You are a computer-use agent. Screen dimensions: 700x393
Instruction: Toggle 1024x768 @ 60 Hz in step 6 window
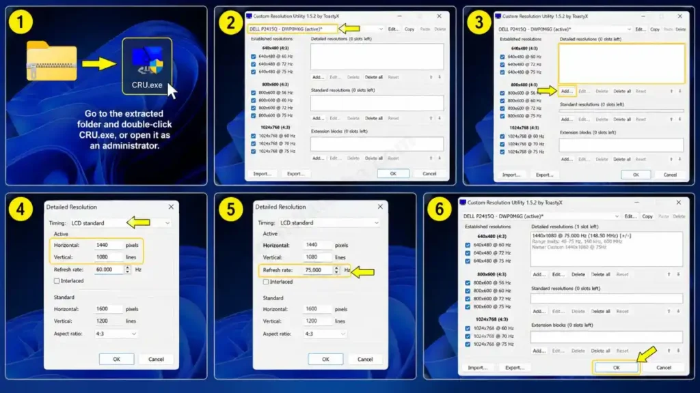[x=468, y=328]
